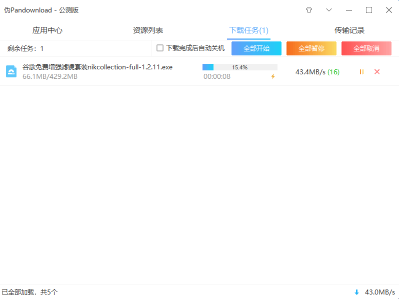The image size is (399, 299).
Task: Click the 已全部加载，共5个 status text
Action: [x=30, y=292]
